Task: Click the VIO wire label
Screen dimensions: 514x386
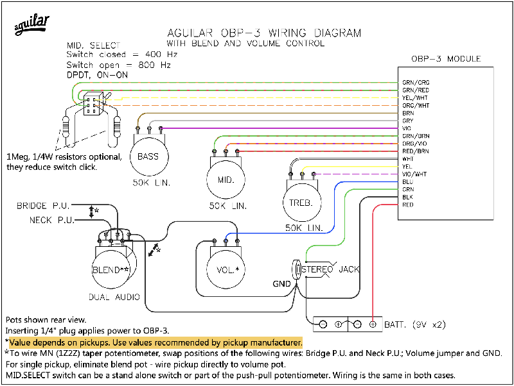Action: (x=407, y=128)
